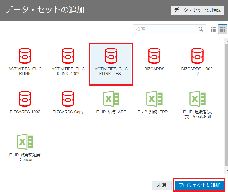Click the F_JP_旅費交通費_Concur name label
The width and height of the screenshot is (228, 192).
click(25, 157)
